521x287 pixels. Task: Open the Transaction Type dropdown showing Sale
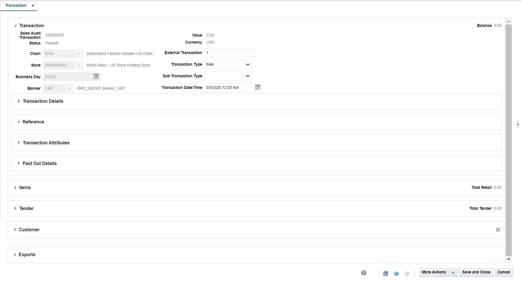247,64
